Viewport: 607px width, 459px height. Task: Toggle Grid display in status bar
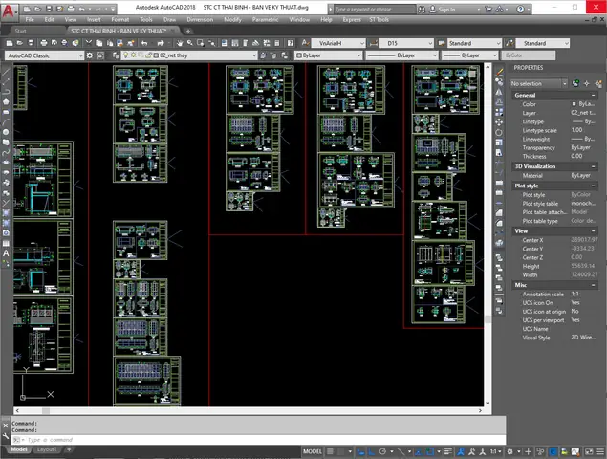pos(330,451)
